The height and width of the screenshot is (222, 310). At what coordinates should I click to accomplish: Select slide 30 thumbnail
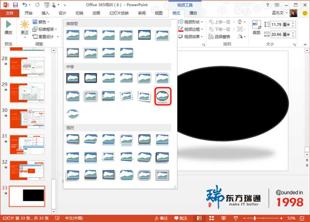tap(27, 119)
